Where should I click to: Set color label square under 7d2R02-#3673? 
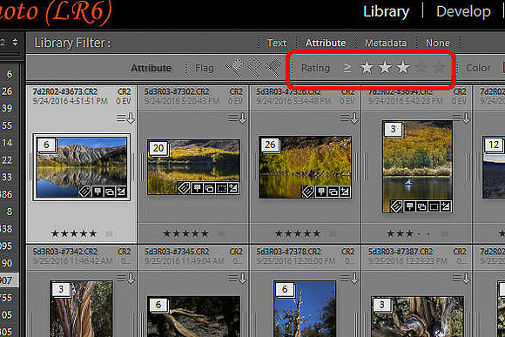[109, 233]
